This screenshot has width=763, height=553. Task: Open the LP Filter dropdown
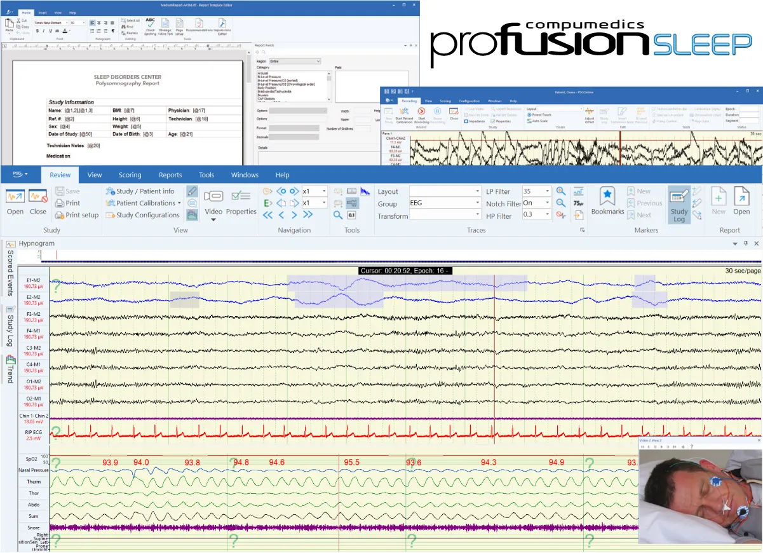point(548,191)
